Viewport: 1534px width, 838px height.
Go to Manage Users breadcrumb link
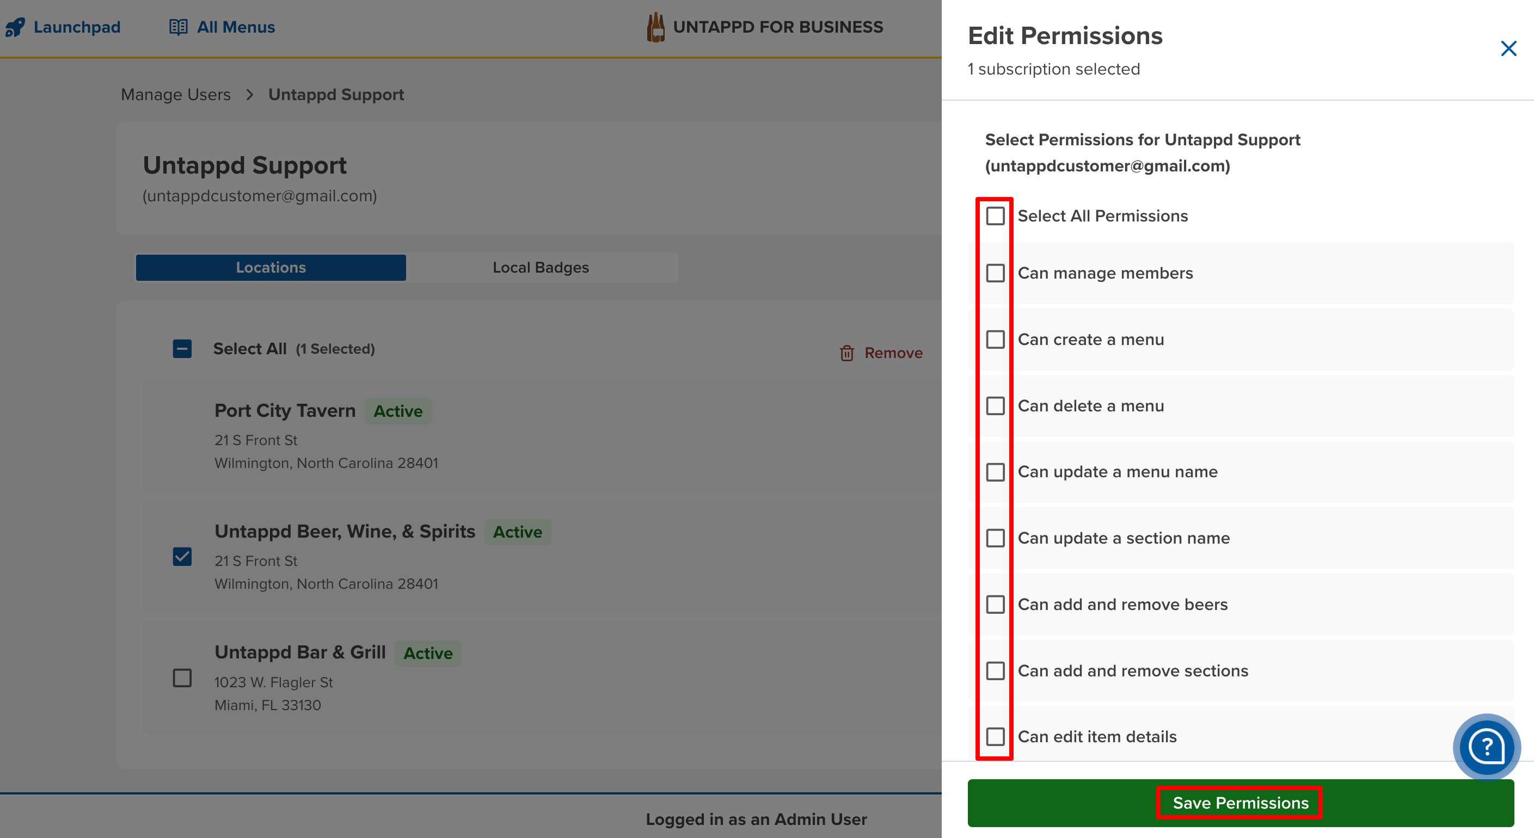176,95
